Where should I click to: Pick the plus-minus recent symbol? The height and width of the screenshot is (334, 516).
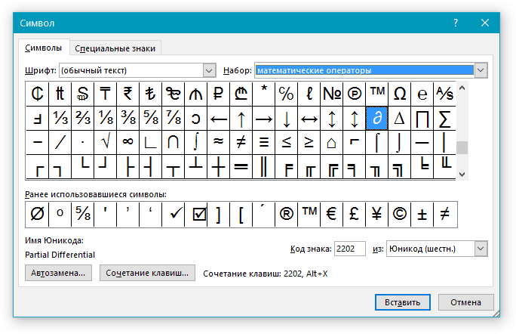(x=422, y=215)
